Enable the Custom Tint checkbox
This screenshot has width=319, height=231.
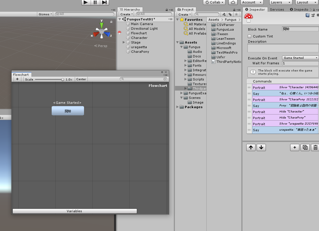(250, 36)
